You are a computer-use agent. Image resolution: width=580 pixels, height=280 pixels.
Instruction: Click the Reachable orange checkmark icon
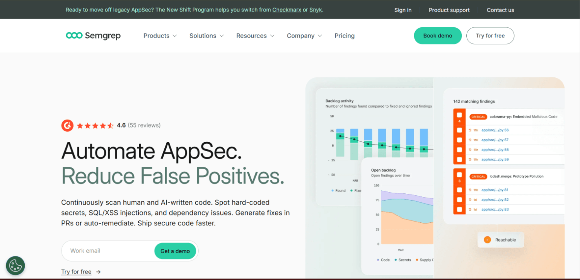pyautogui.click(x=487, y=240)
